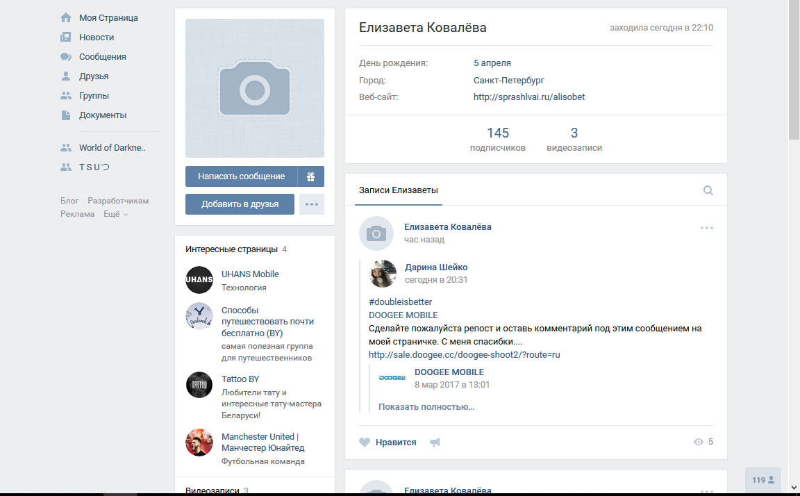Click heart icon to like the post

pos(365,443)
